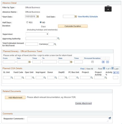Click the Delete Attachment link
The width and height of the screenshot is (122, 124).
(x=83, y=103)
